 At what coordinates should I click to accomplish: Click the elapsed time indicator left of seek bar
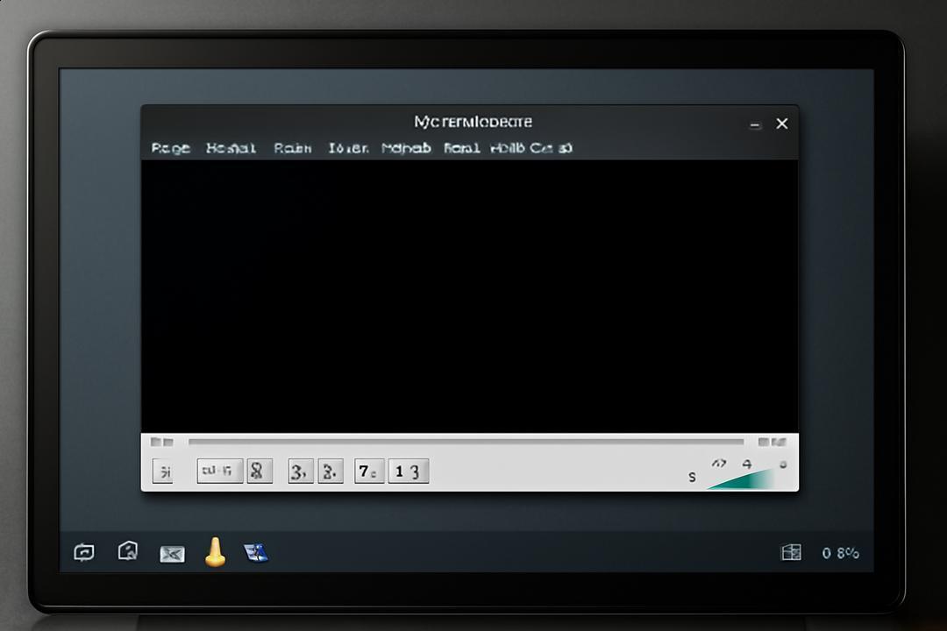[162, 442]
